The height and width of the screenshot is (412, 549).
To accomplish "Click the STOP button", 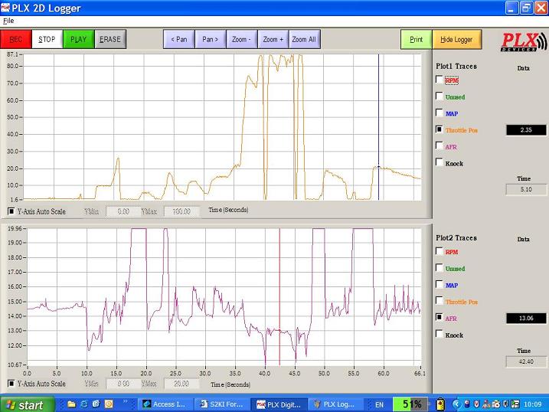I will click(47, 39).
